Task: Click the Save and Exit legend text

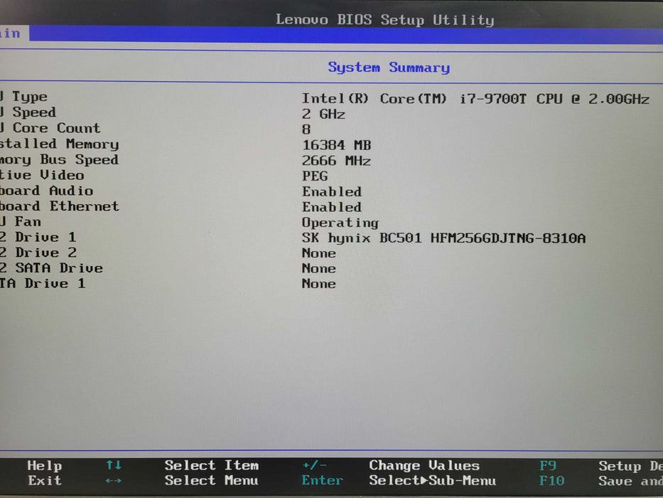Action: pos(630,482)
